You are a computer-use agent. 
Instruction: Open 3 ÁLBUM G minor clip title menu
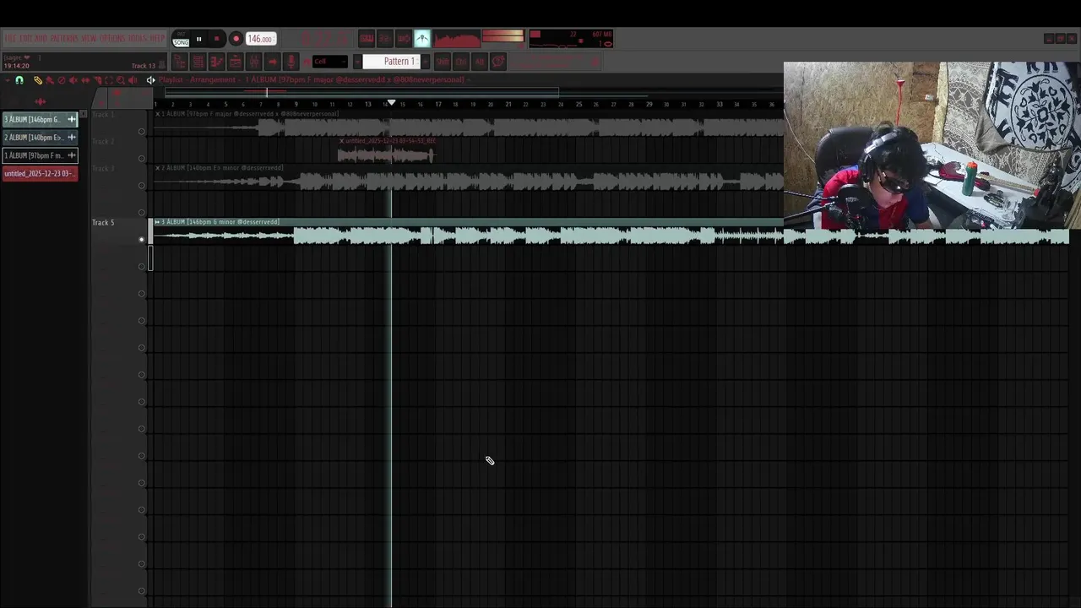(x=220, y=221)
